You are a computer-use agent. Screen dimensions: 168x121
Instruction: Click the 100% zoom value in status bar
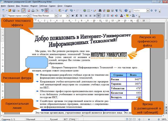pyautogui.click(x=164, y=119)
